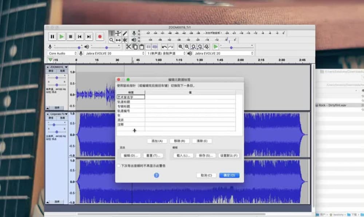
Task: Close the Corporate track with its X
Action: 48,114
